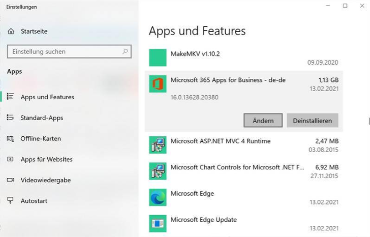Viewport: 370px width, 237px height.
Task: Click the Autostart sidebar icon
Action: pos(10,201)
